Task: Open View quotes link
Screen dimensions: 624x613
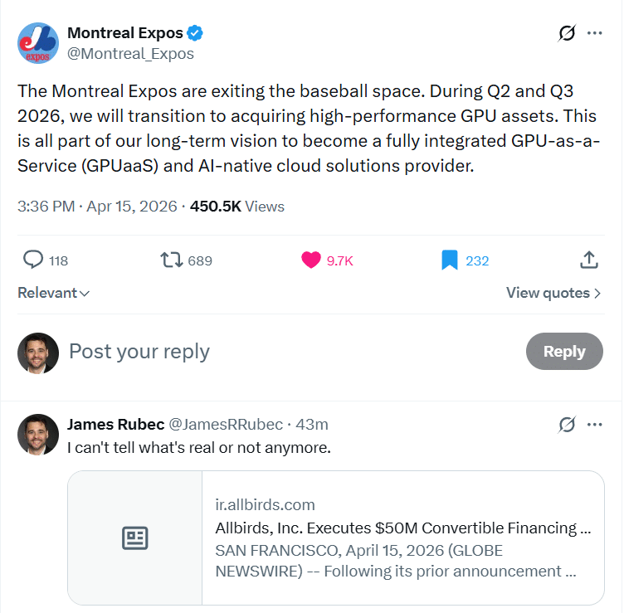Action: click(x=553, y=293)
